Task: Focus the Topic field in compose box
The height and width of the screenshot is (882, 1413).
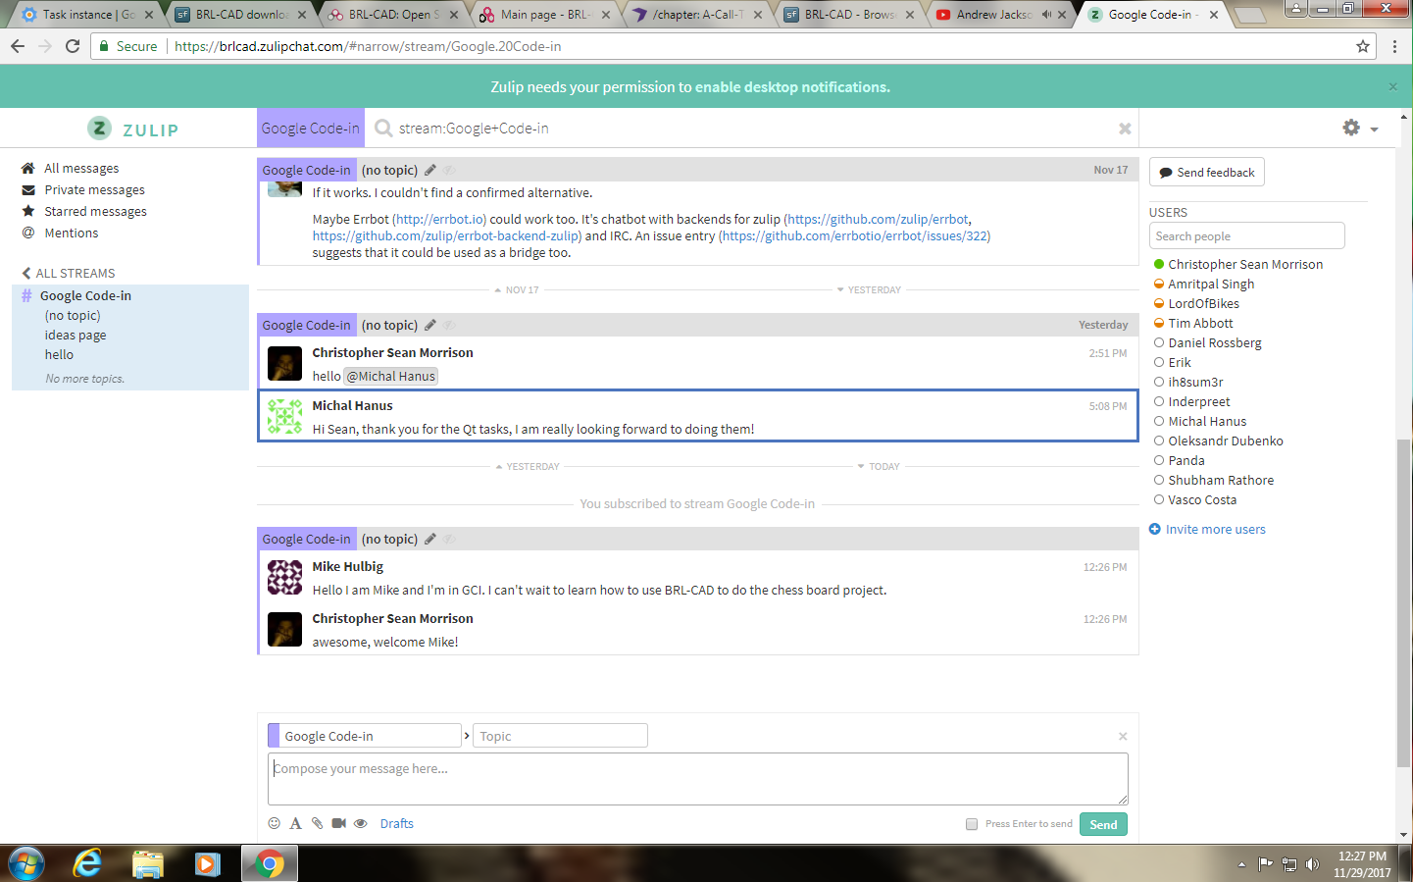Action: point(560,736)
